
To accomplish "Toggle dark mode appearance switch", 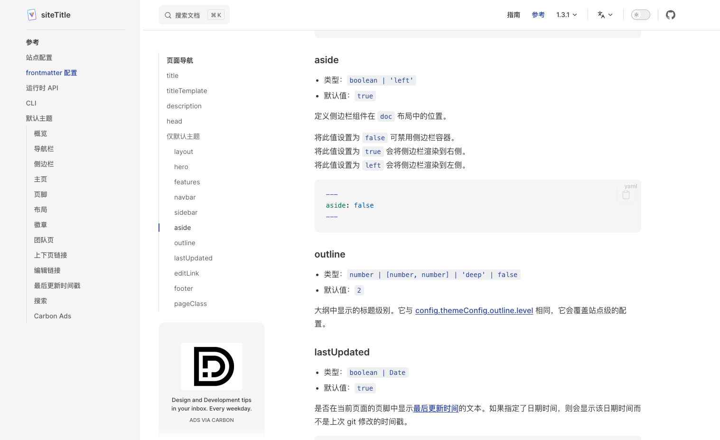I will click(640, 15).
